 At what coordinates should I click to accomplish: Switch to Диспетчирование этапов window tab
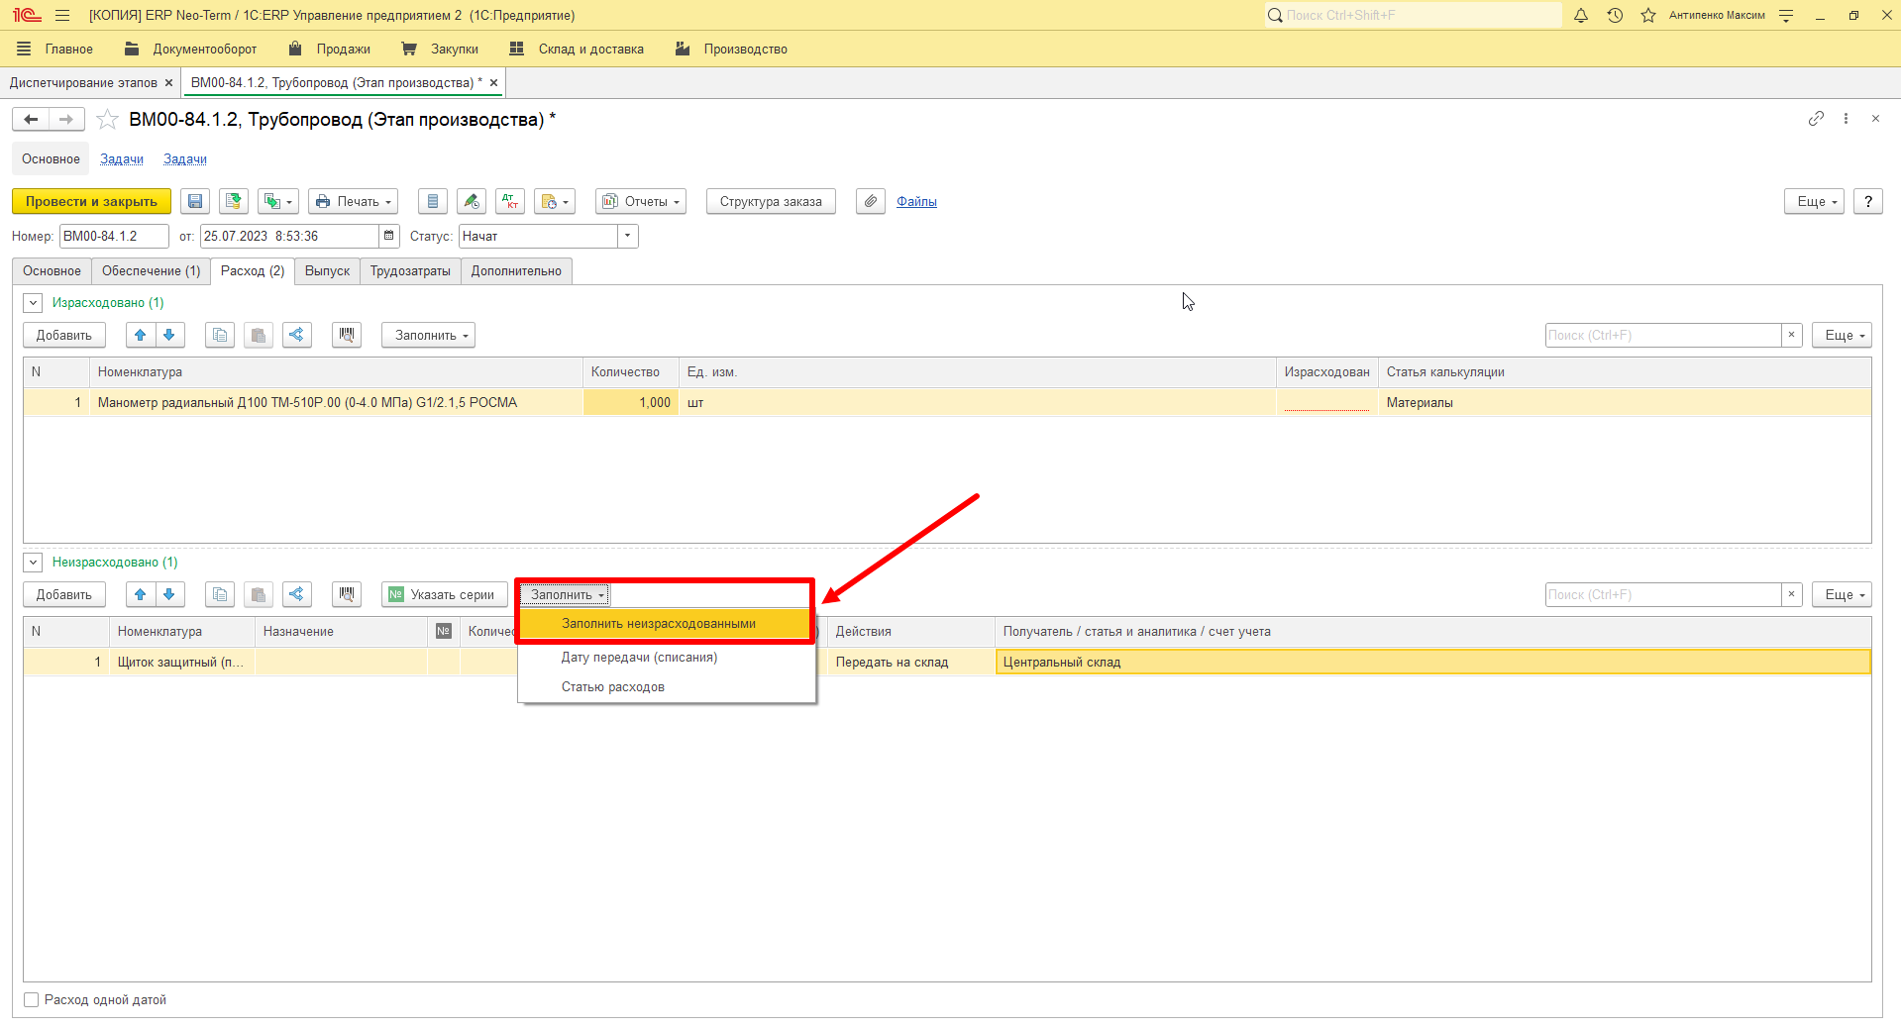(83, 83)
